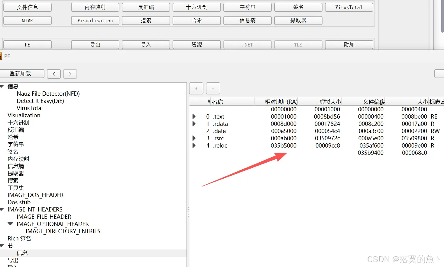444x267 pixels.
Task: Open the 反汇编 disassembly button
Action: click(146, 7)
